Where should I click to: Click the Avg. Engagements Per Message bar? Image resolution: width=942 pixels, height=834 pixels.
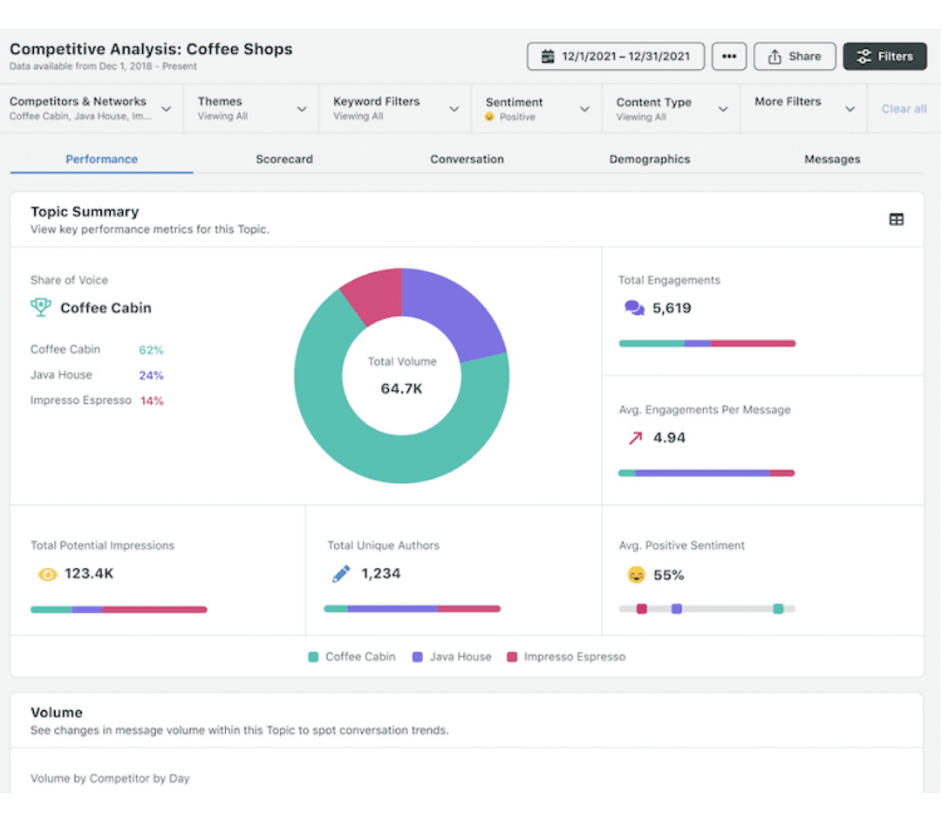tap(706, 474)
